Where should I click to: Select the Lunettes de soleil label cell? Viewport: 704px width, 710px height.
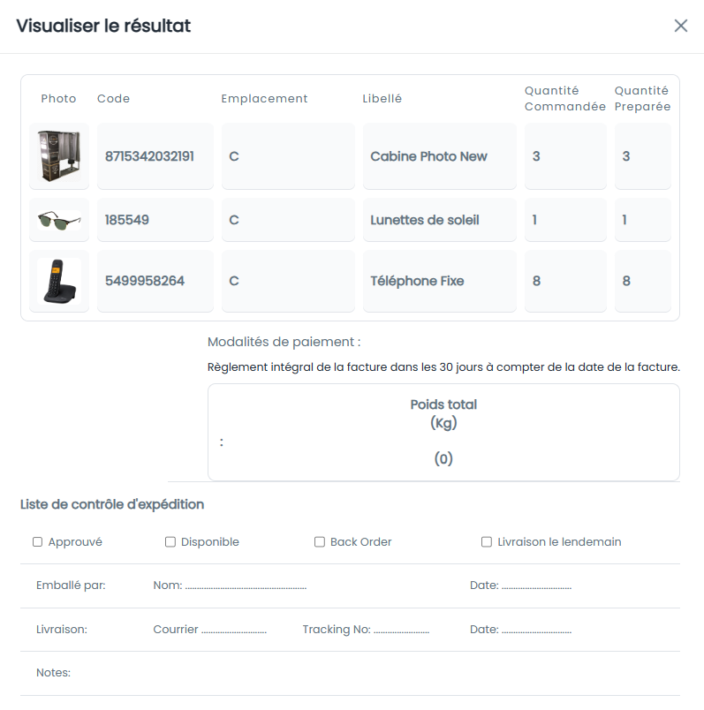(x=439, y=220)
